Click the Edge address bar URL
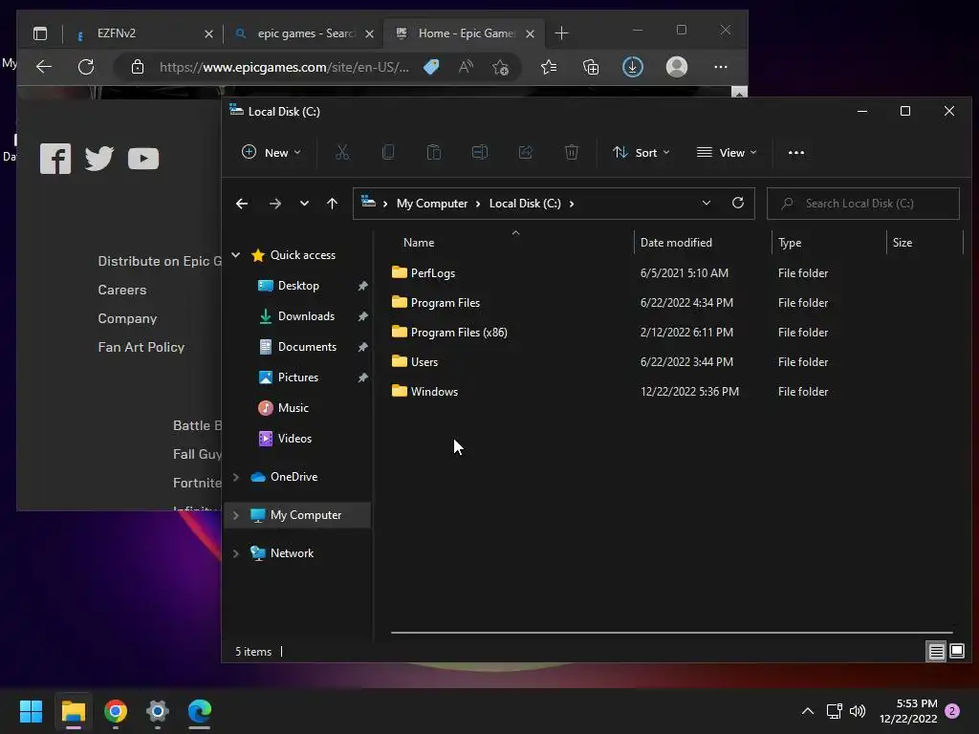The image size is (979, 734). (284, 67)
